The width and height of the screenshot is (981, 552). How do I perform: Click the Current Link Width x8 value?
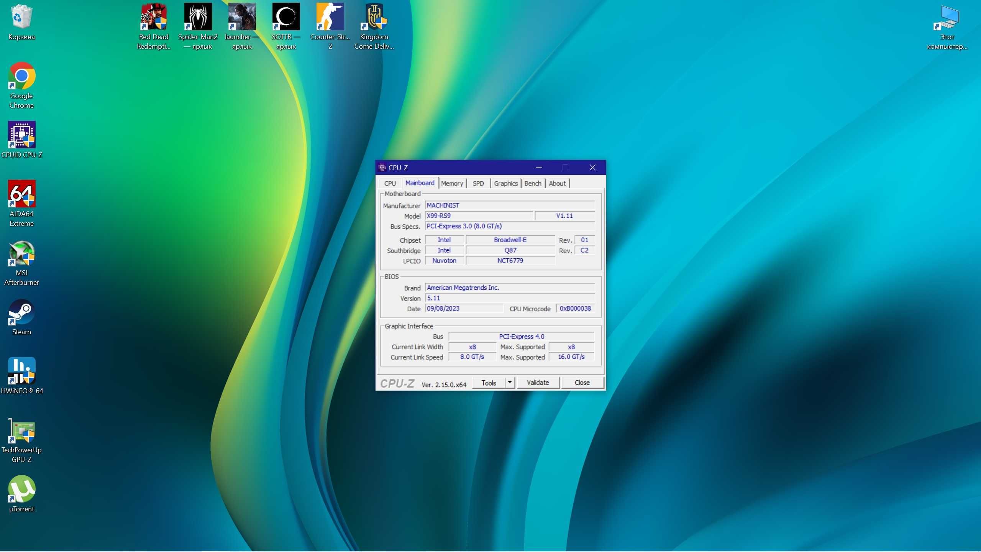(472, 347)
